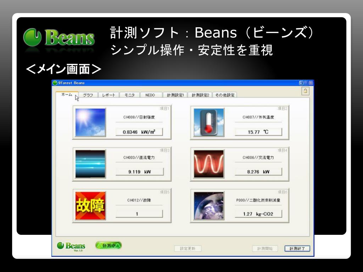This screenshot has width=363, height=272.
Task: Open the ホーム tab
Action: click(x=67, y=95)
